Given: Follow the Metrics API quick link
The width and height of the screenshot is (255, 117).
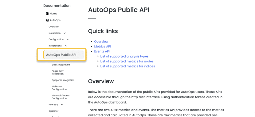Looking at the screenshot, I should (x=102, y=46).
